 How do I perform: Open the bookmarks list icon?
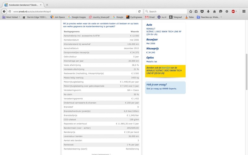(196, 11)
